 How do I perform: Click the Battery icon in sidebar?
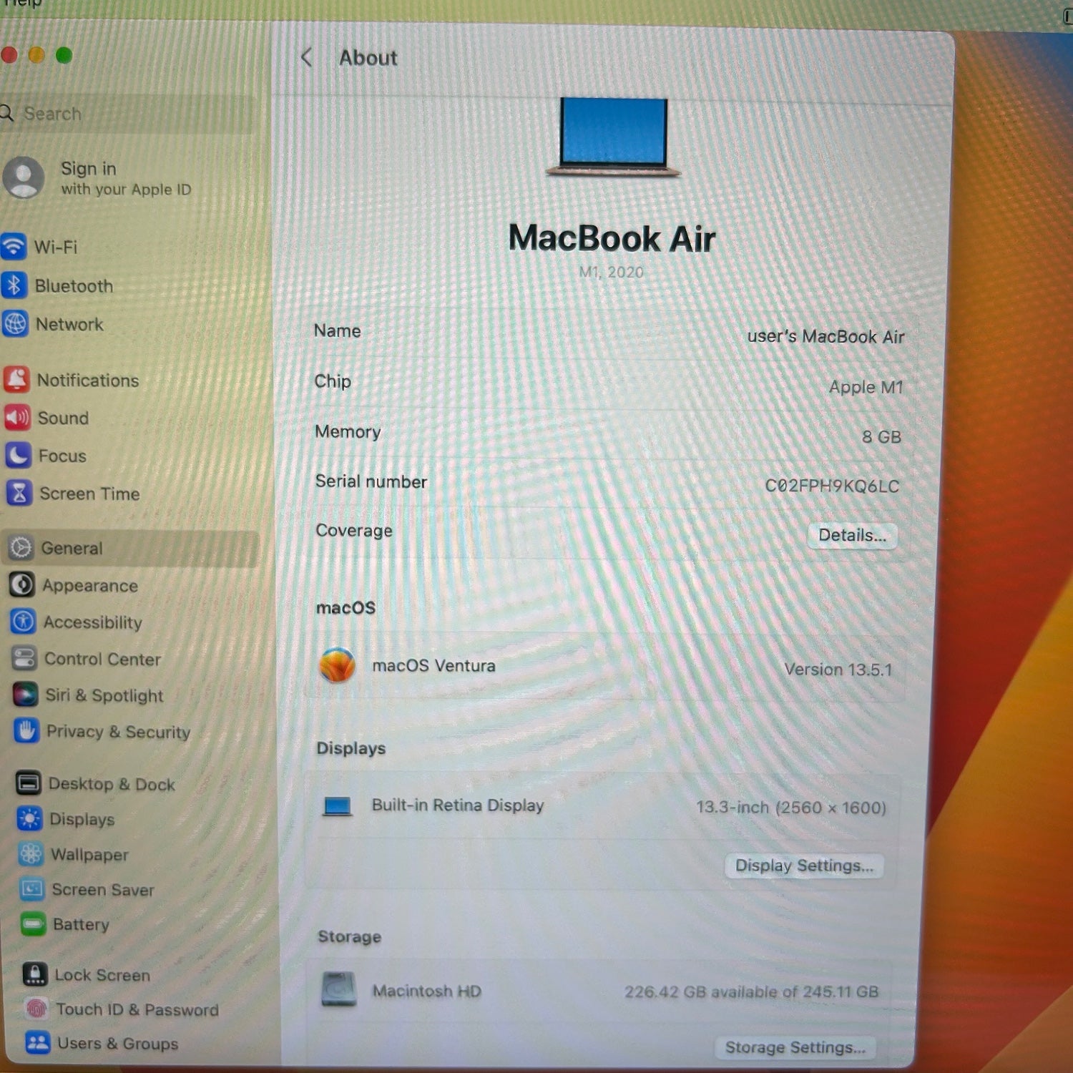click(x=33, y=924)
